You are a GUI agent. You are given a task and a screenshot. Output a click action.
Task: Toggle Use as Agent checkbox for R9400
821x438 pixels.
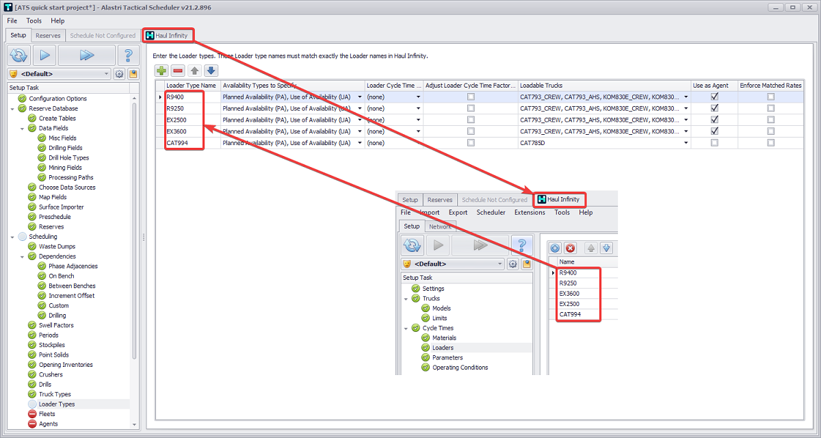[x=714, y=96]
